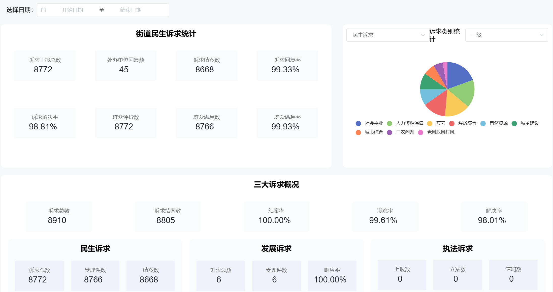The width and height of the screenshot is (553, 292).
Task: Toggle 社会事业 legend item in pie chart
Action: tap(374, 123)
